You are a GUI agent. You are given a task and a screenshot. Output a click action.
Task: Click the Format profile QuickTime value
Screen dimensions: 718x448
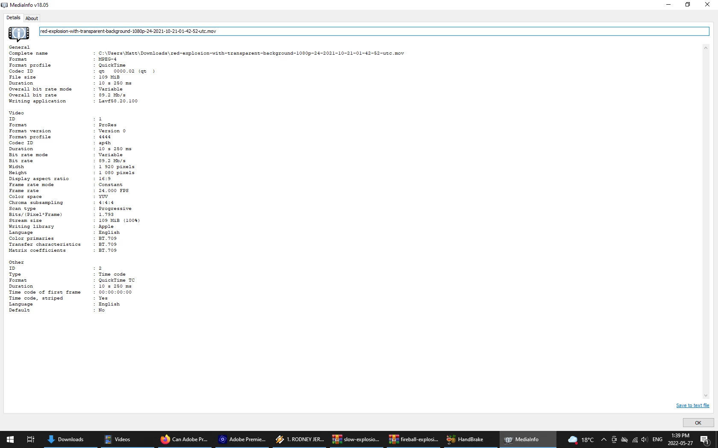click(112, 65)
